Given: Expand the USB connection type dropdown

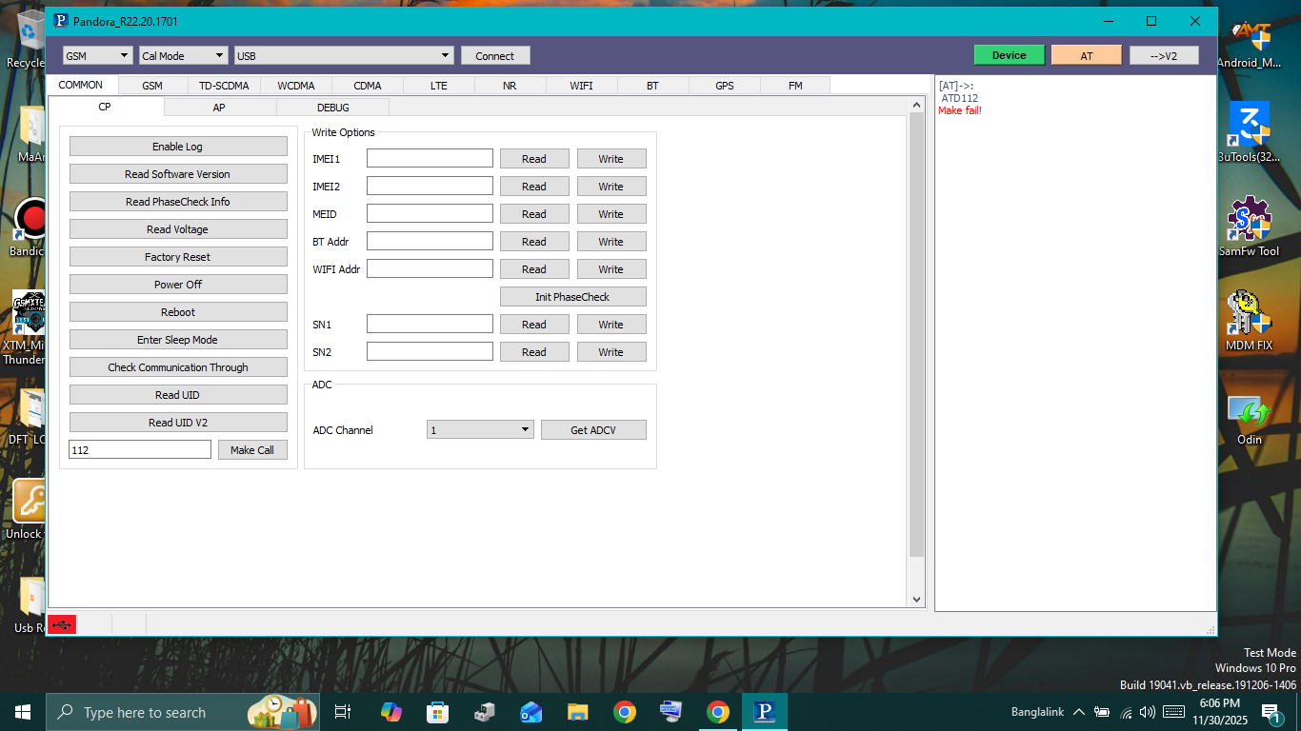Looking at the screenshot, I should (x=343, y=56).
